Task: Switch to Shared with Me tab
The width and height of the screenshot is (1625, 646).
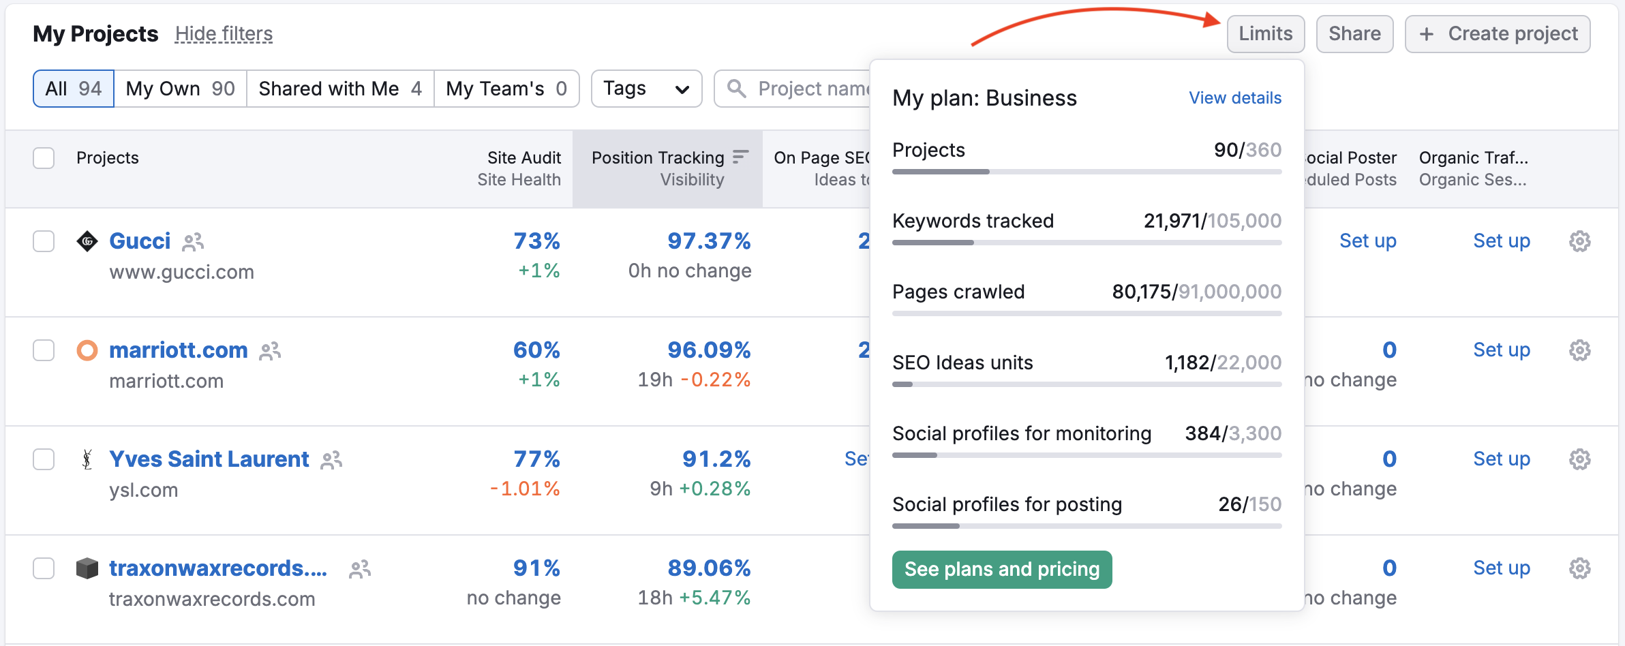Action: click(340, 89)
